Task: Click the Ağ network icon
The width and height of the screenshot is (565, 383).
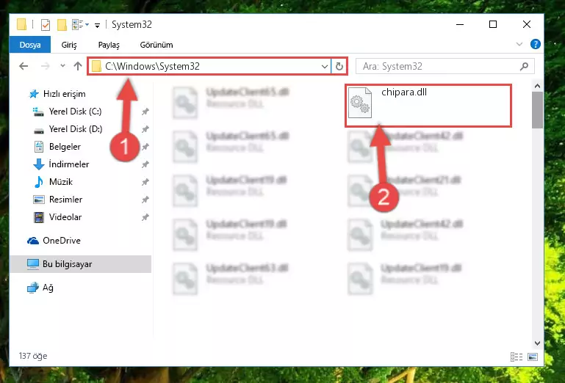Action: (x=33, y=288)
